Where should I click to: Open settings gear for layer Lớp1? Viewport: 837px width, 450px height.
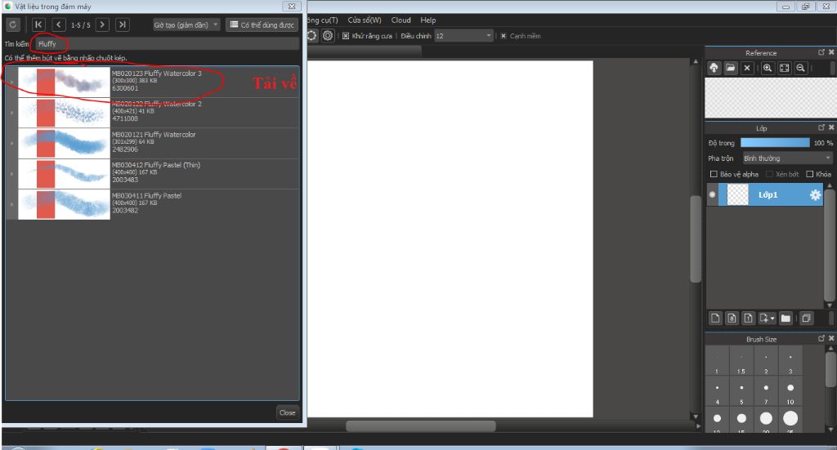pyautogui.click(x=815, y=195)
